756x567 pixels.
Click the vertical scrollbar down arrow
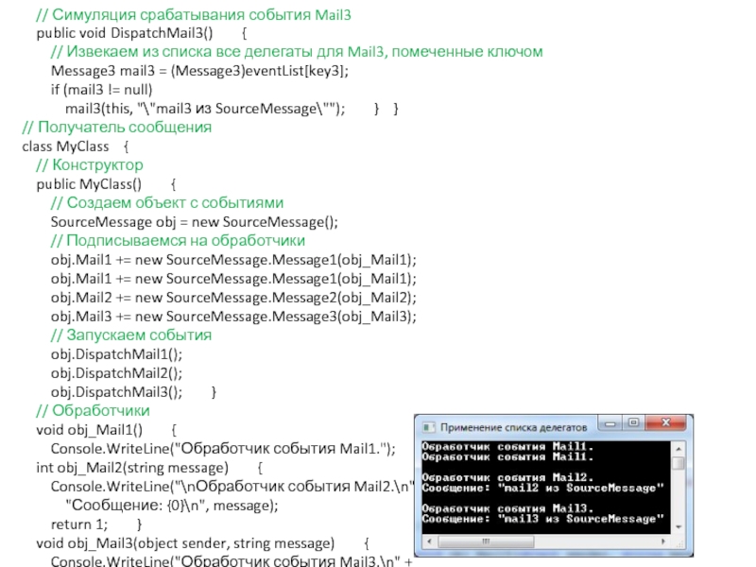[x=679, y=527]
